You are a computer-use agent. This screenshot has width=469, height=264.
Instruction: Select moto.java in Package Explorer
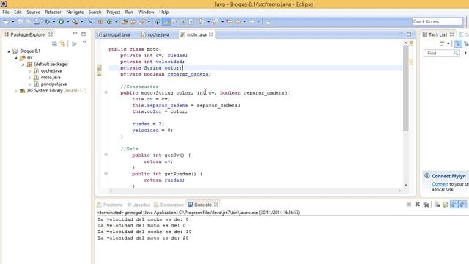point(51,78)
